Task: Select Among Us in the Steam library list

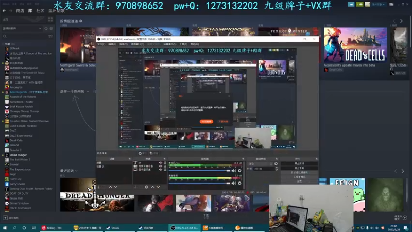Action: pos(16,87)
